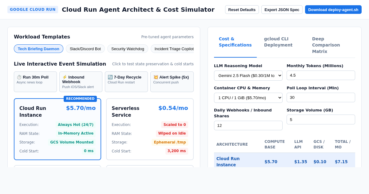
Task: Click the Live Interactive Event Simulation heading
Action: pos(60,64)
